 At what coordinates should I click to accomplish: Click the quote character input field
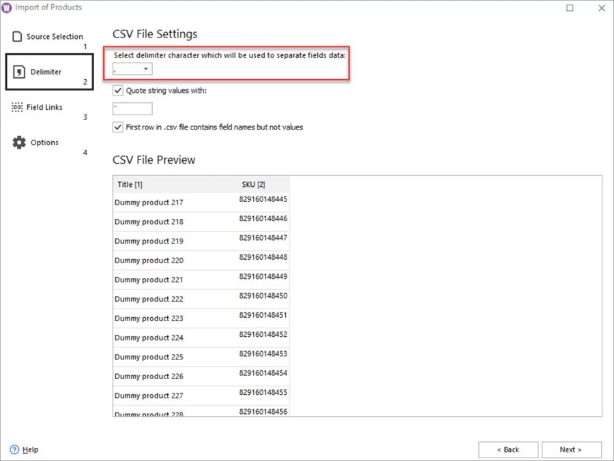[x=132, y=108]
